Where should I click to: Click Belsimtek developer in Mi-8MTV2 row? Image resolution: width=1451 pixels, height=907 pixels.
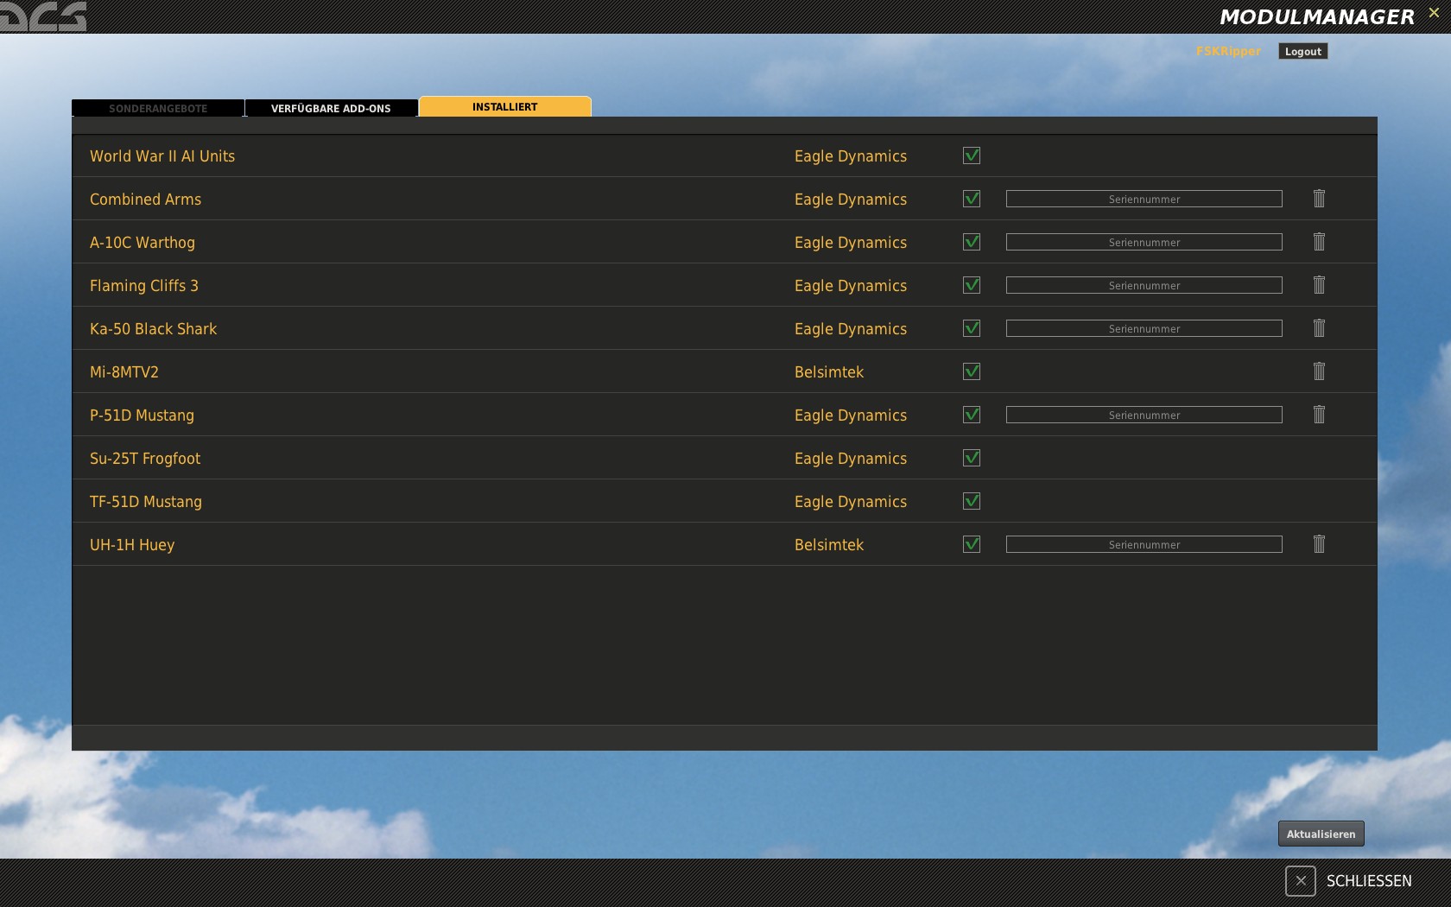(x=829, y=372)
